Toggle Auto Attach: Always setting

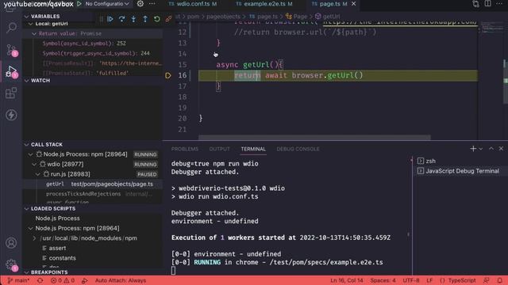point(120,280)
